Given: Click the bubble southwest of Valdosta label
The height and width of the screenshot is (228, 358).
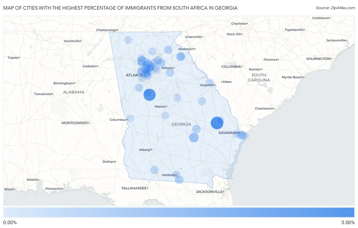Looking at the screenshot, I should 154,170.
